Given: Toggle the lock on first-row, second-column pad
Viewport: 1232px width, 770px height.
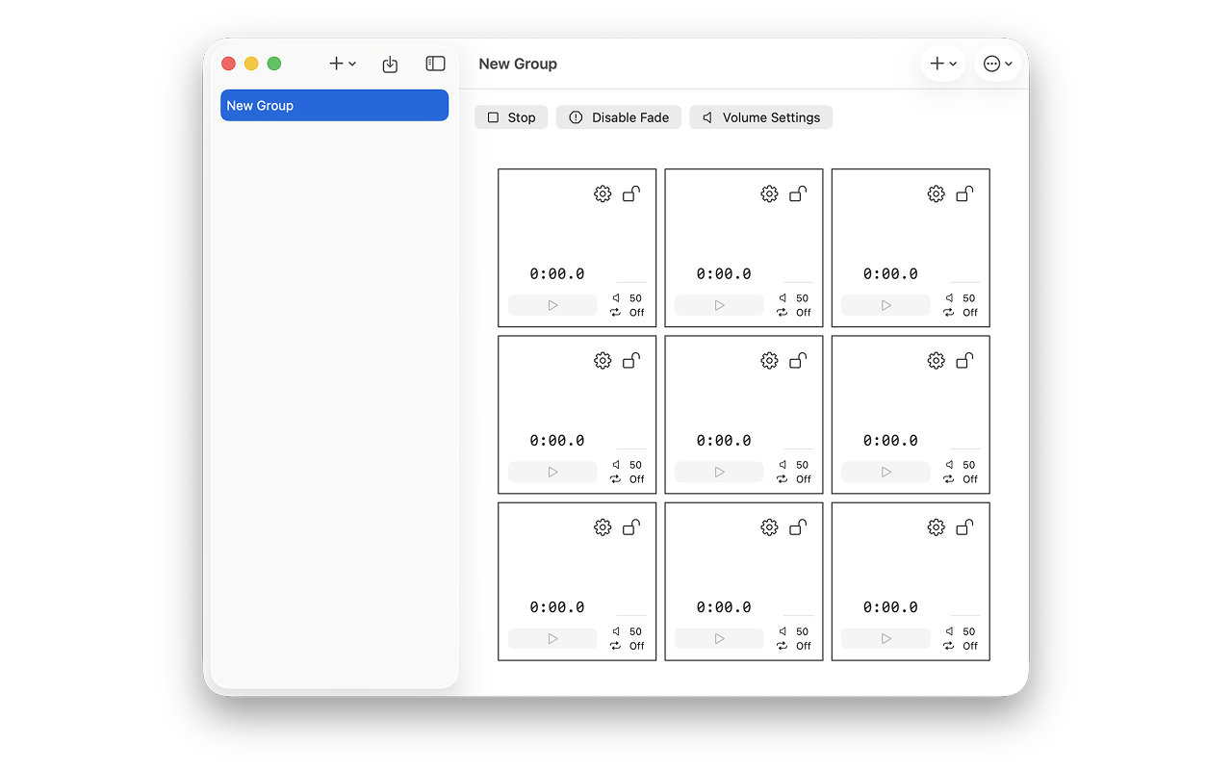Looking at the screenshot, I should tap(798, 193).
